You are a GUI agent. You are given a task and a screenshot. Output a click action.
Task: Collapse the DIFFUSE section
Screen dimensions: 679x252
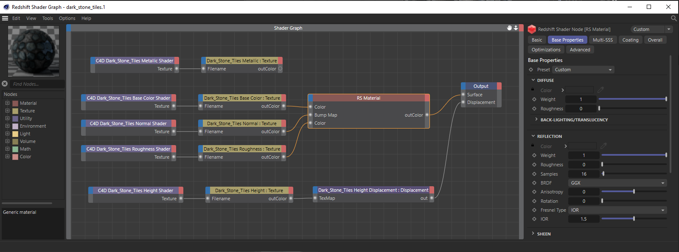click(533, 80)
